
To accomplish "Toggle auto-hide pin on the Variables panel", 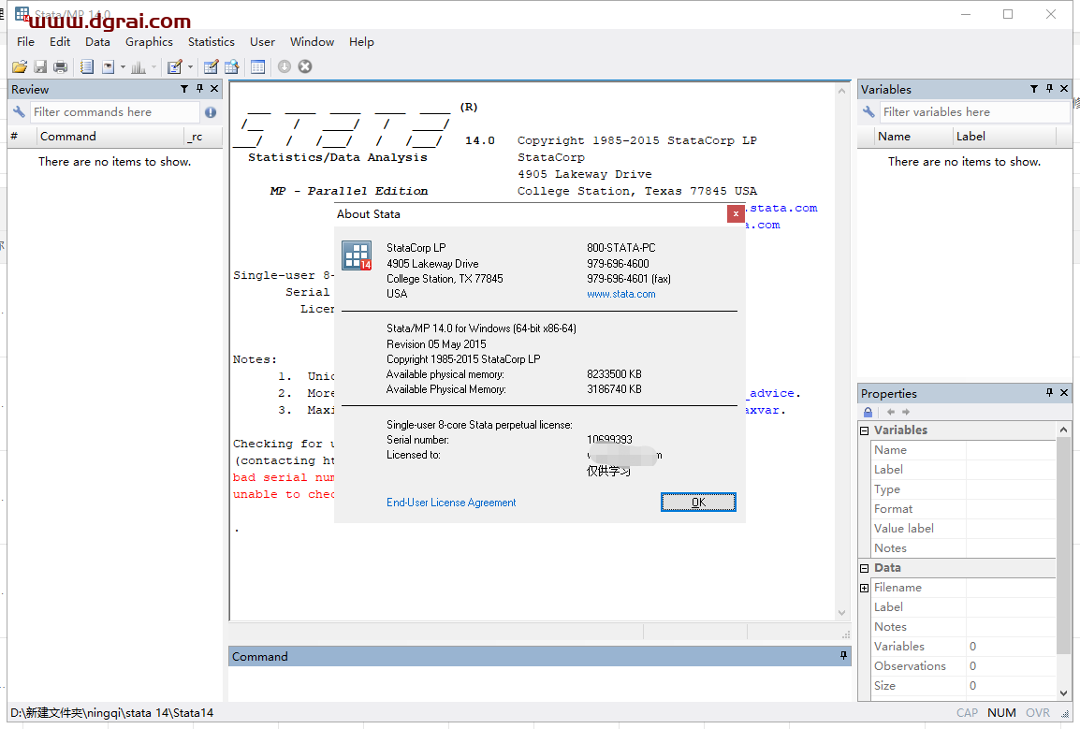I will [1049, 88].
